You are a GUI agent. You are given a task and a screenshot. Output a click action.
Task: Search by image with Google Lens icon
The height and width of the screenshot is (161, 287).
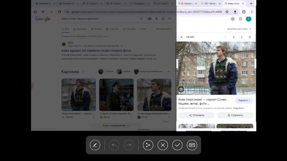coord(163,19)
